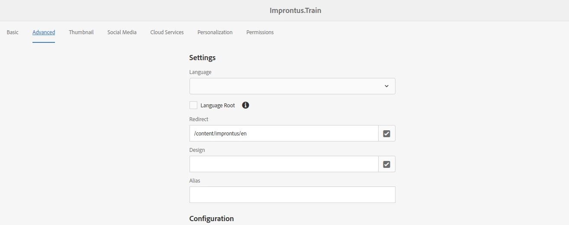Focus the Design text field
The image size is (569, 225).
coord(284,164)
